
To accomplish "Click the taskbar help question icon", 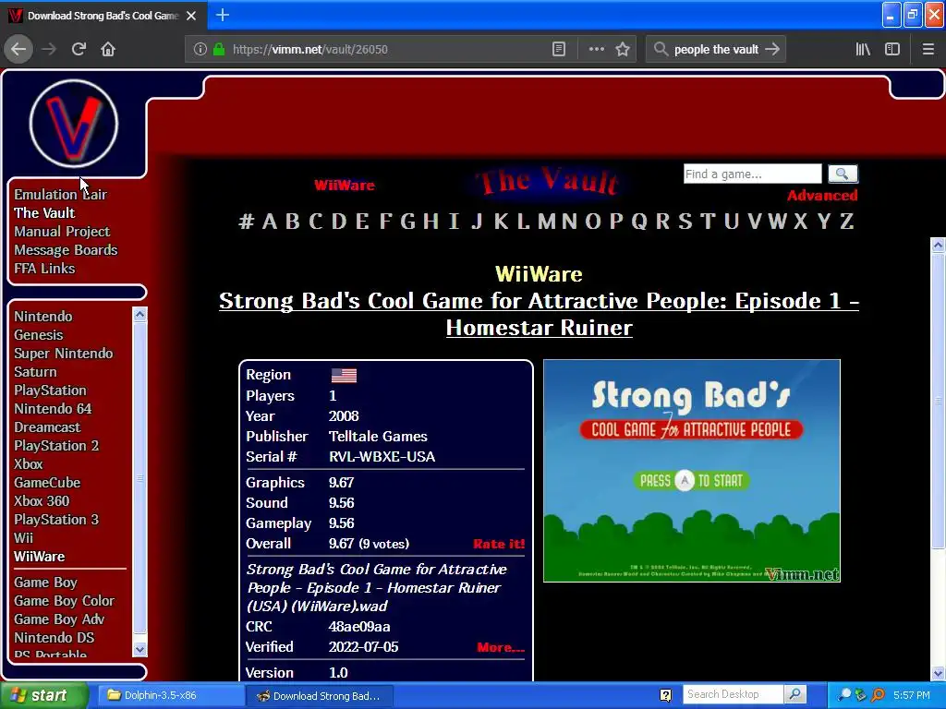I will [665, 695].
